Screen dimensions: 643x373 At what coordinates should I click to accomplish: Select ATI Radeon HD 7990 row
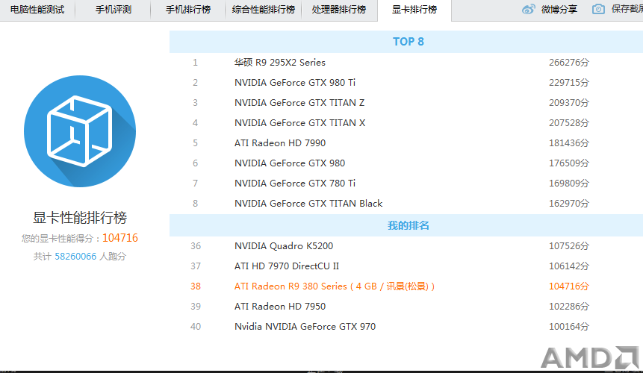(x=406, y=143)
